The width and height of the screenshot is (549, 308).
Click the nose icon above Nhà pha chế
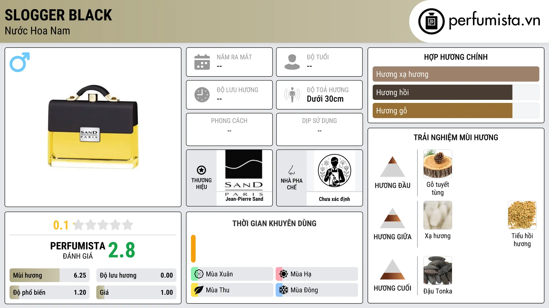(292, 170)
